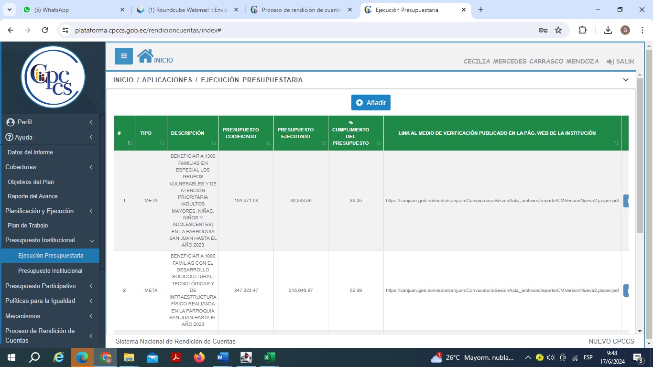Collapse the breadcrumb panel chevron
Image resolution: width=653 pixels, height=367 pixels.
(626, 80)
